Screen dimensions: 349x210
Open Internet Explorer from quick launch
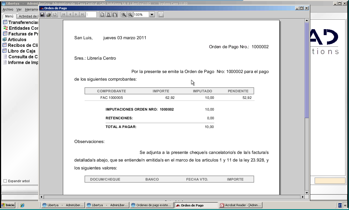click(22, 205)
